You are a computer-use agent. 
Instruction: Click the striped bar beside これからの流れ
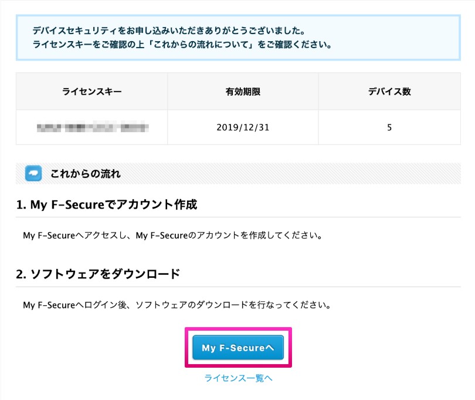291,173
